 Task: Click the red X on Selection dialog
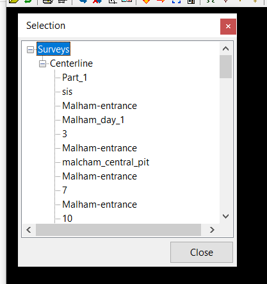[x=228, y=26]
